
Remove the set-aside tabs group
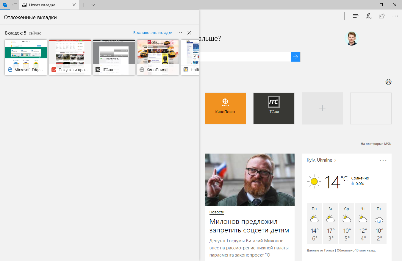pos(189,33)
